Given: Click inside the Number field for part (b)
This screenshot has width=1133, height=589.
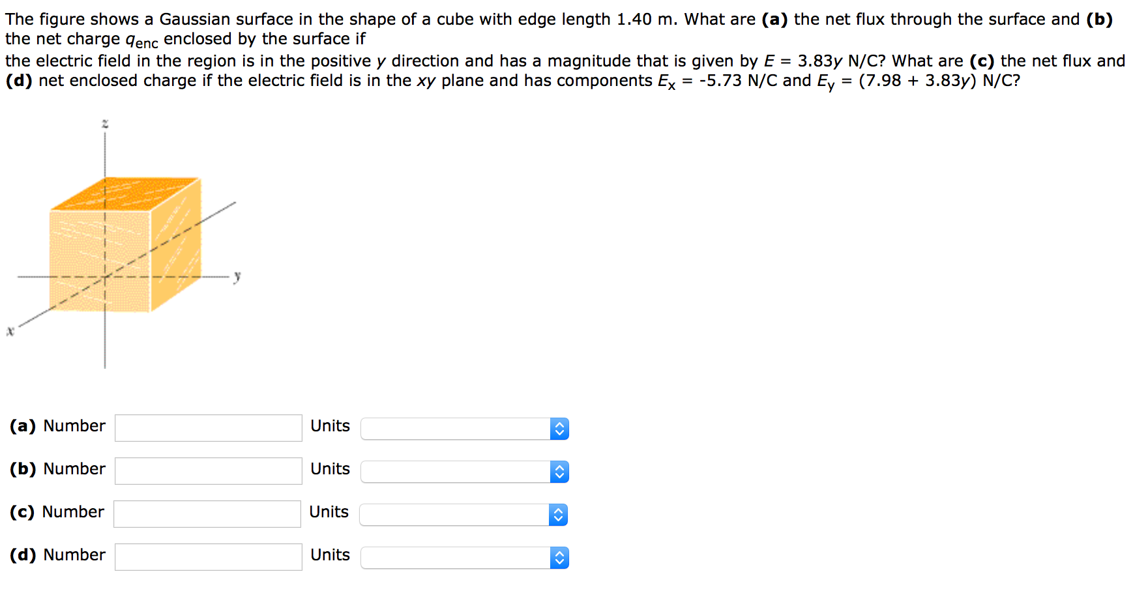Looking at the screenshot, I should click(x=207, y=471).
